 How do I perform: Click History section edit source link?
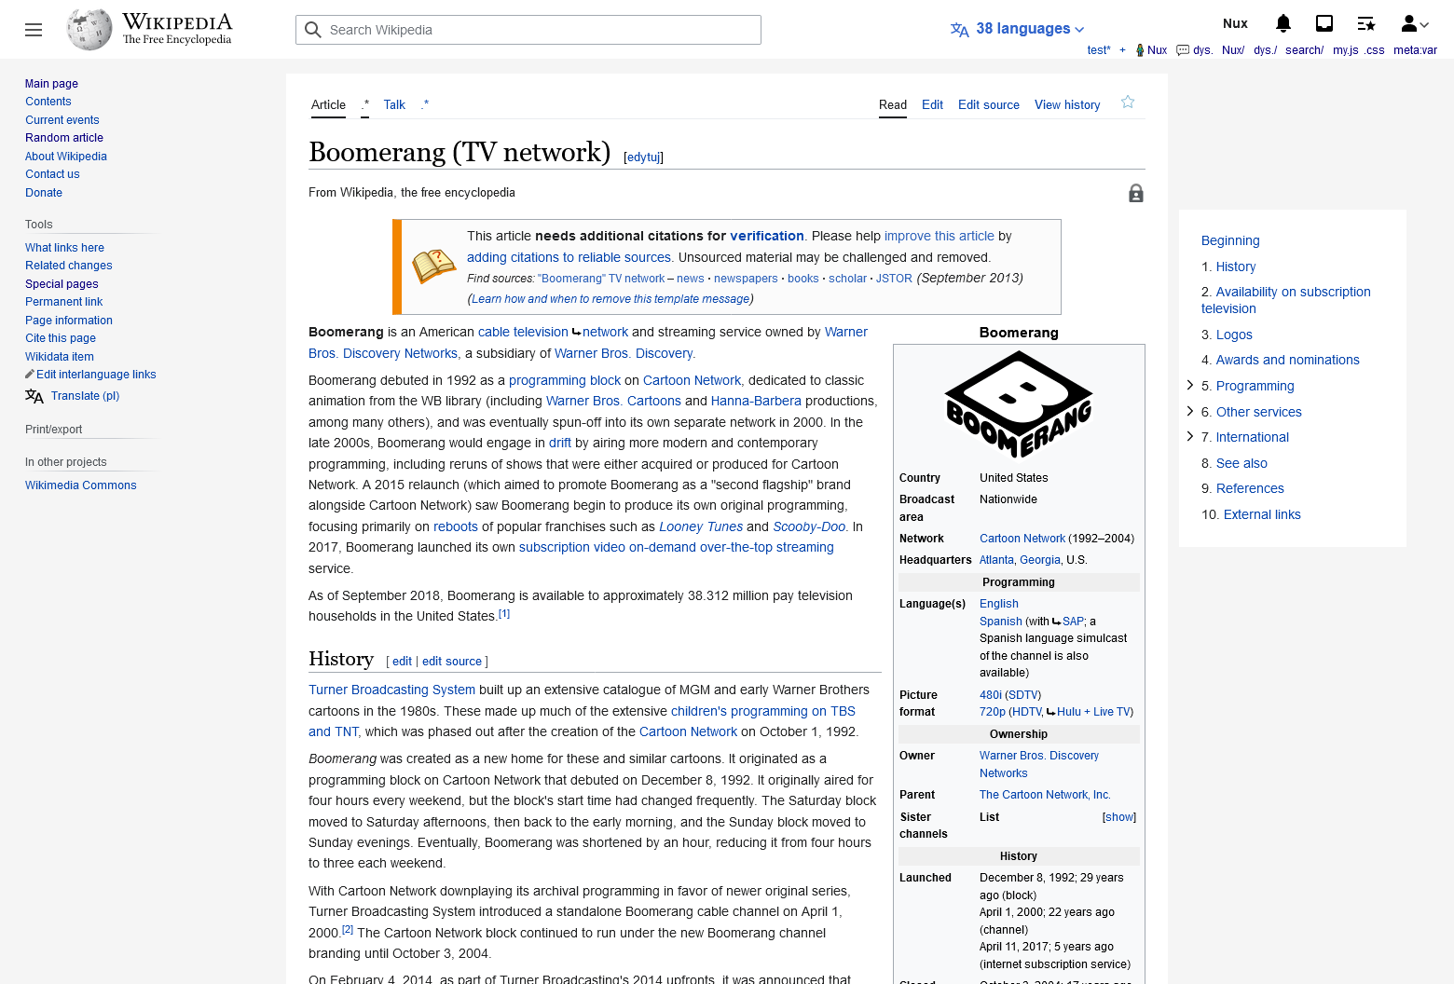[x=452, y=662]
